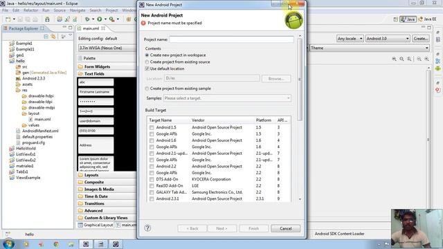Image resolution: width=443 pixels, height=249 pixels.
Task: Open the Theme dropdown
Action: (370, 48)
